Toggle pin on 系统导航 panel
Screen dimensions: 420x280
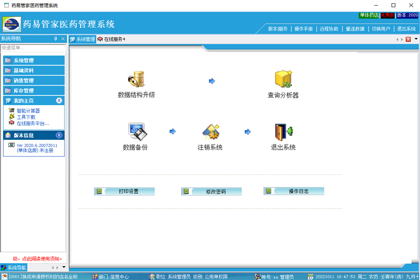[x=56, y=39]
